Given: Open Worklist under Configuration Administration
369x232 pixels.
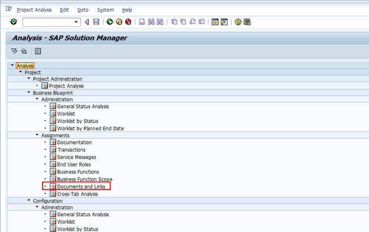Looking at the screenshot, I should (66, 222).
